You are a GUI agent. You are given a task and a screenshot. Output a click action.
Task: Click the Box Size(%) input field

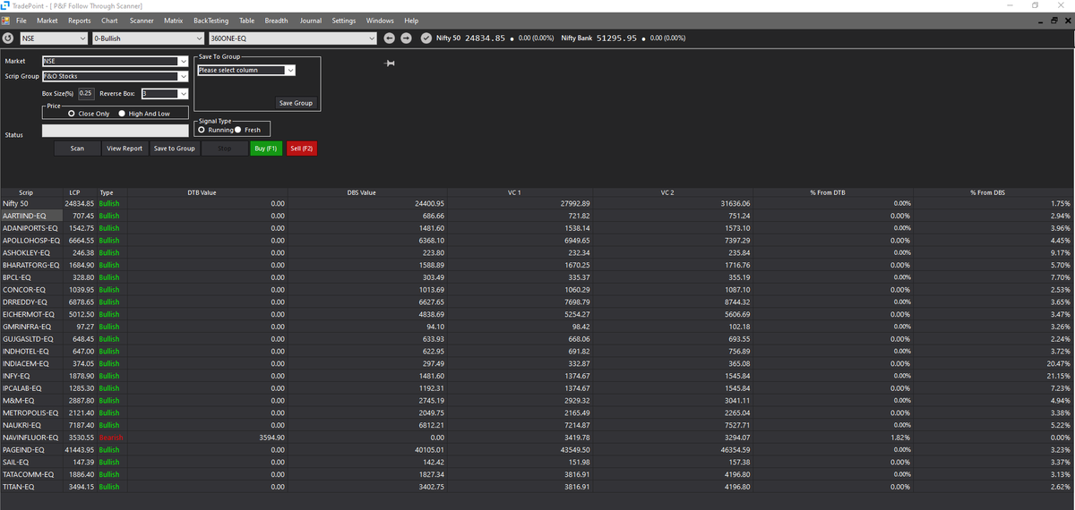(86, 93)
